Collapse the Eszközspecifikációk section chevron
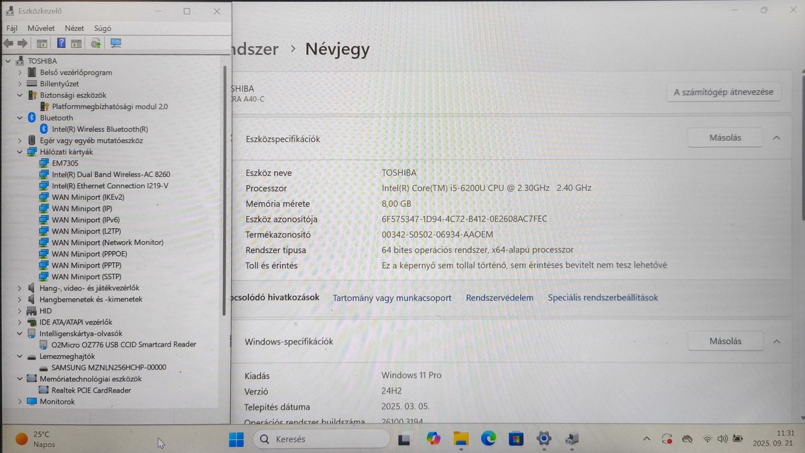805x453 pixels. pos(776,138)
